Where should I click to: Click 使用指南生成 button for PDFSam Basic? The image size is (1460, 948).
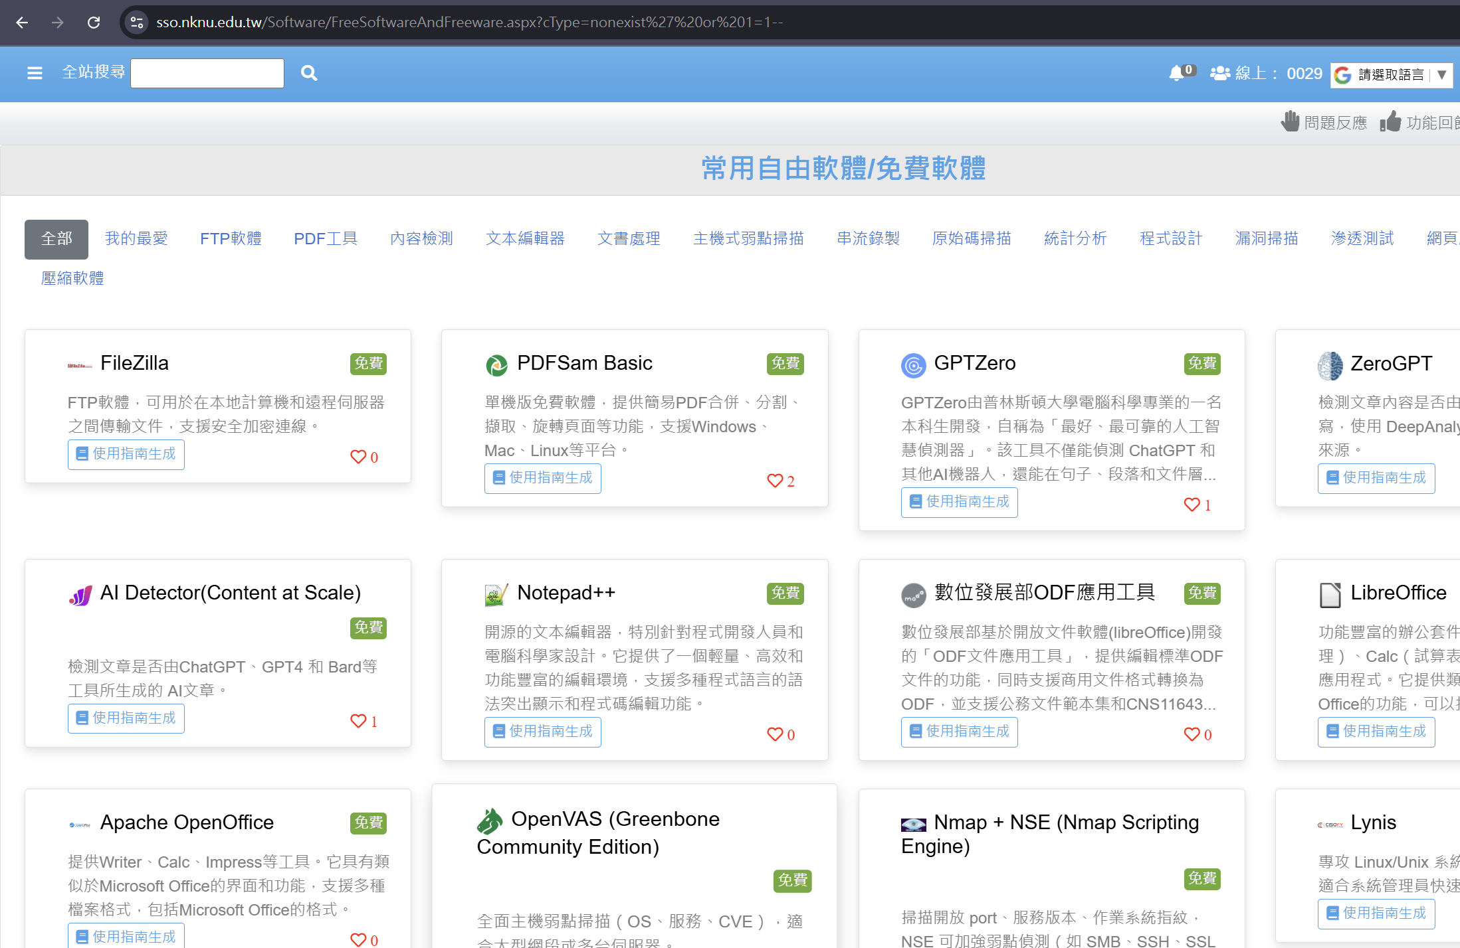543,479
